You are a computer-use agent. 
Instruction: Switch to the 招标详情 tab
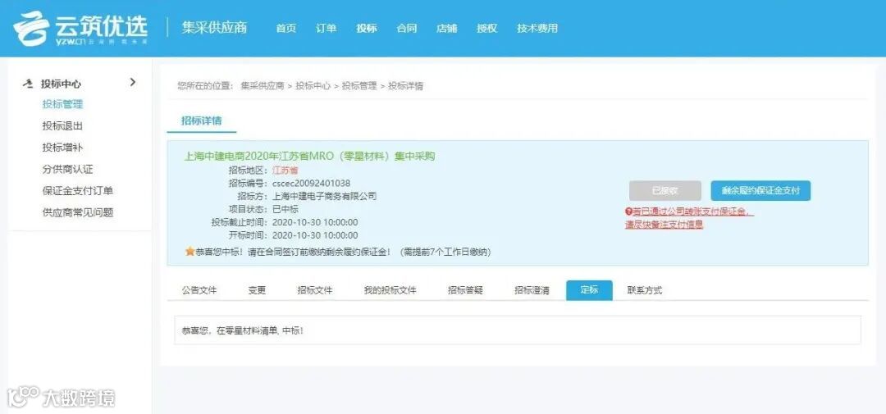tap(201, 121)
